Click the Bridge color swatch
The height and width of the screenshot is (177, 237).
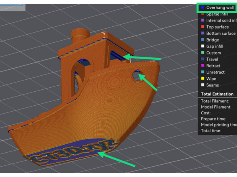(203, 40)
